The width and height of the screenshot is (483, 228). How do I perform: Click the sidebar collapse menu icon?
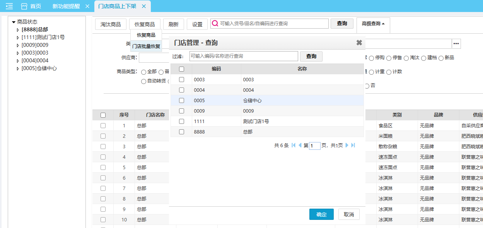[9, 6]
